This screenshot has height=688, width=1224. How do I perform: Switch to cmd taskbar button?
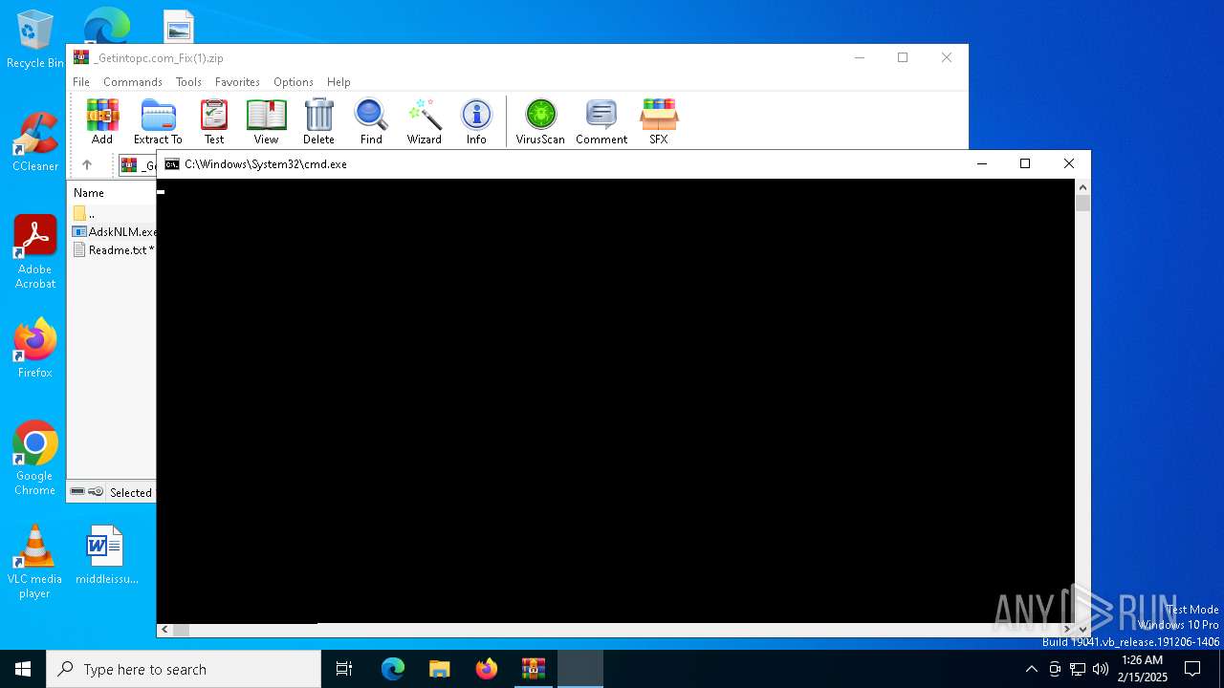[x=580, y=669]
